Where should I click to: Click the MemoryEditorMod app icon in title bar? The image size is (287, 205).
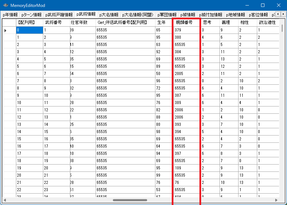point(6,6)
